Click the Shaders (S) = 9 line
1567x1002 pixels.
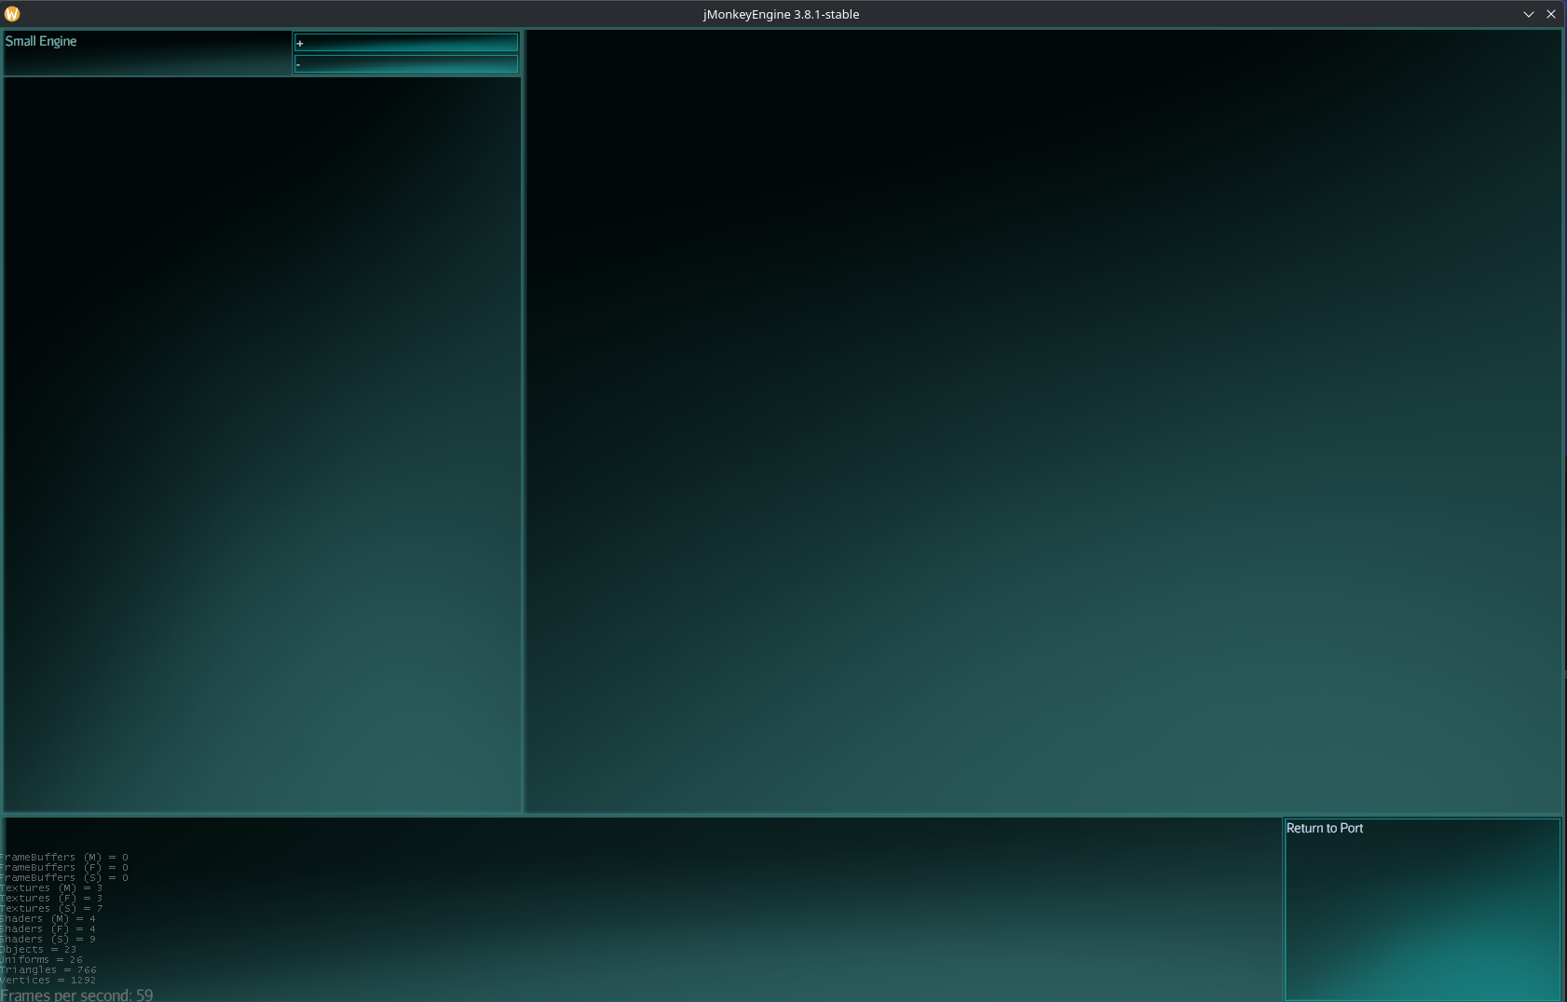pos(48,939)
